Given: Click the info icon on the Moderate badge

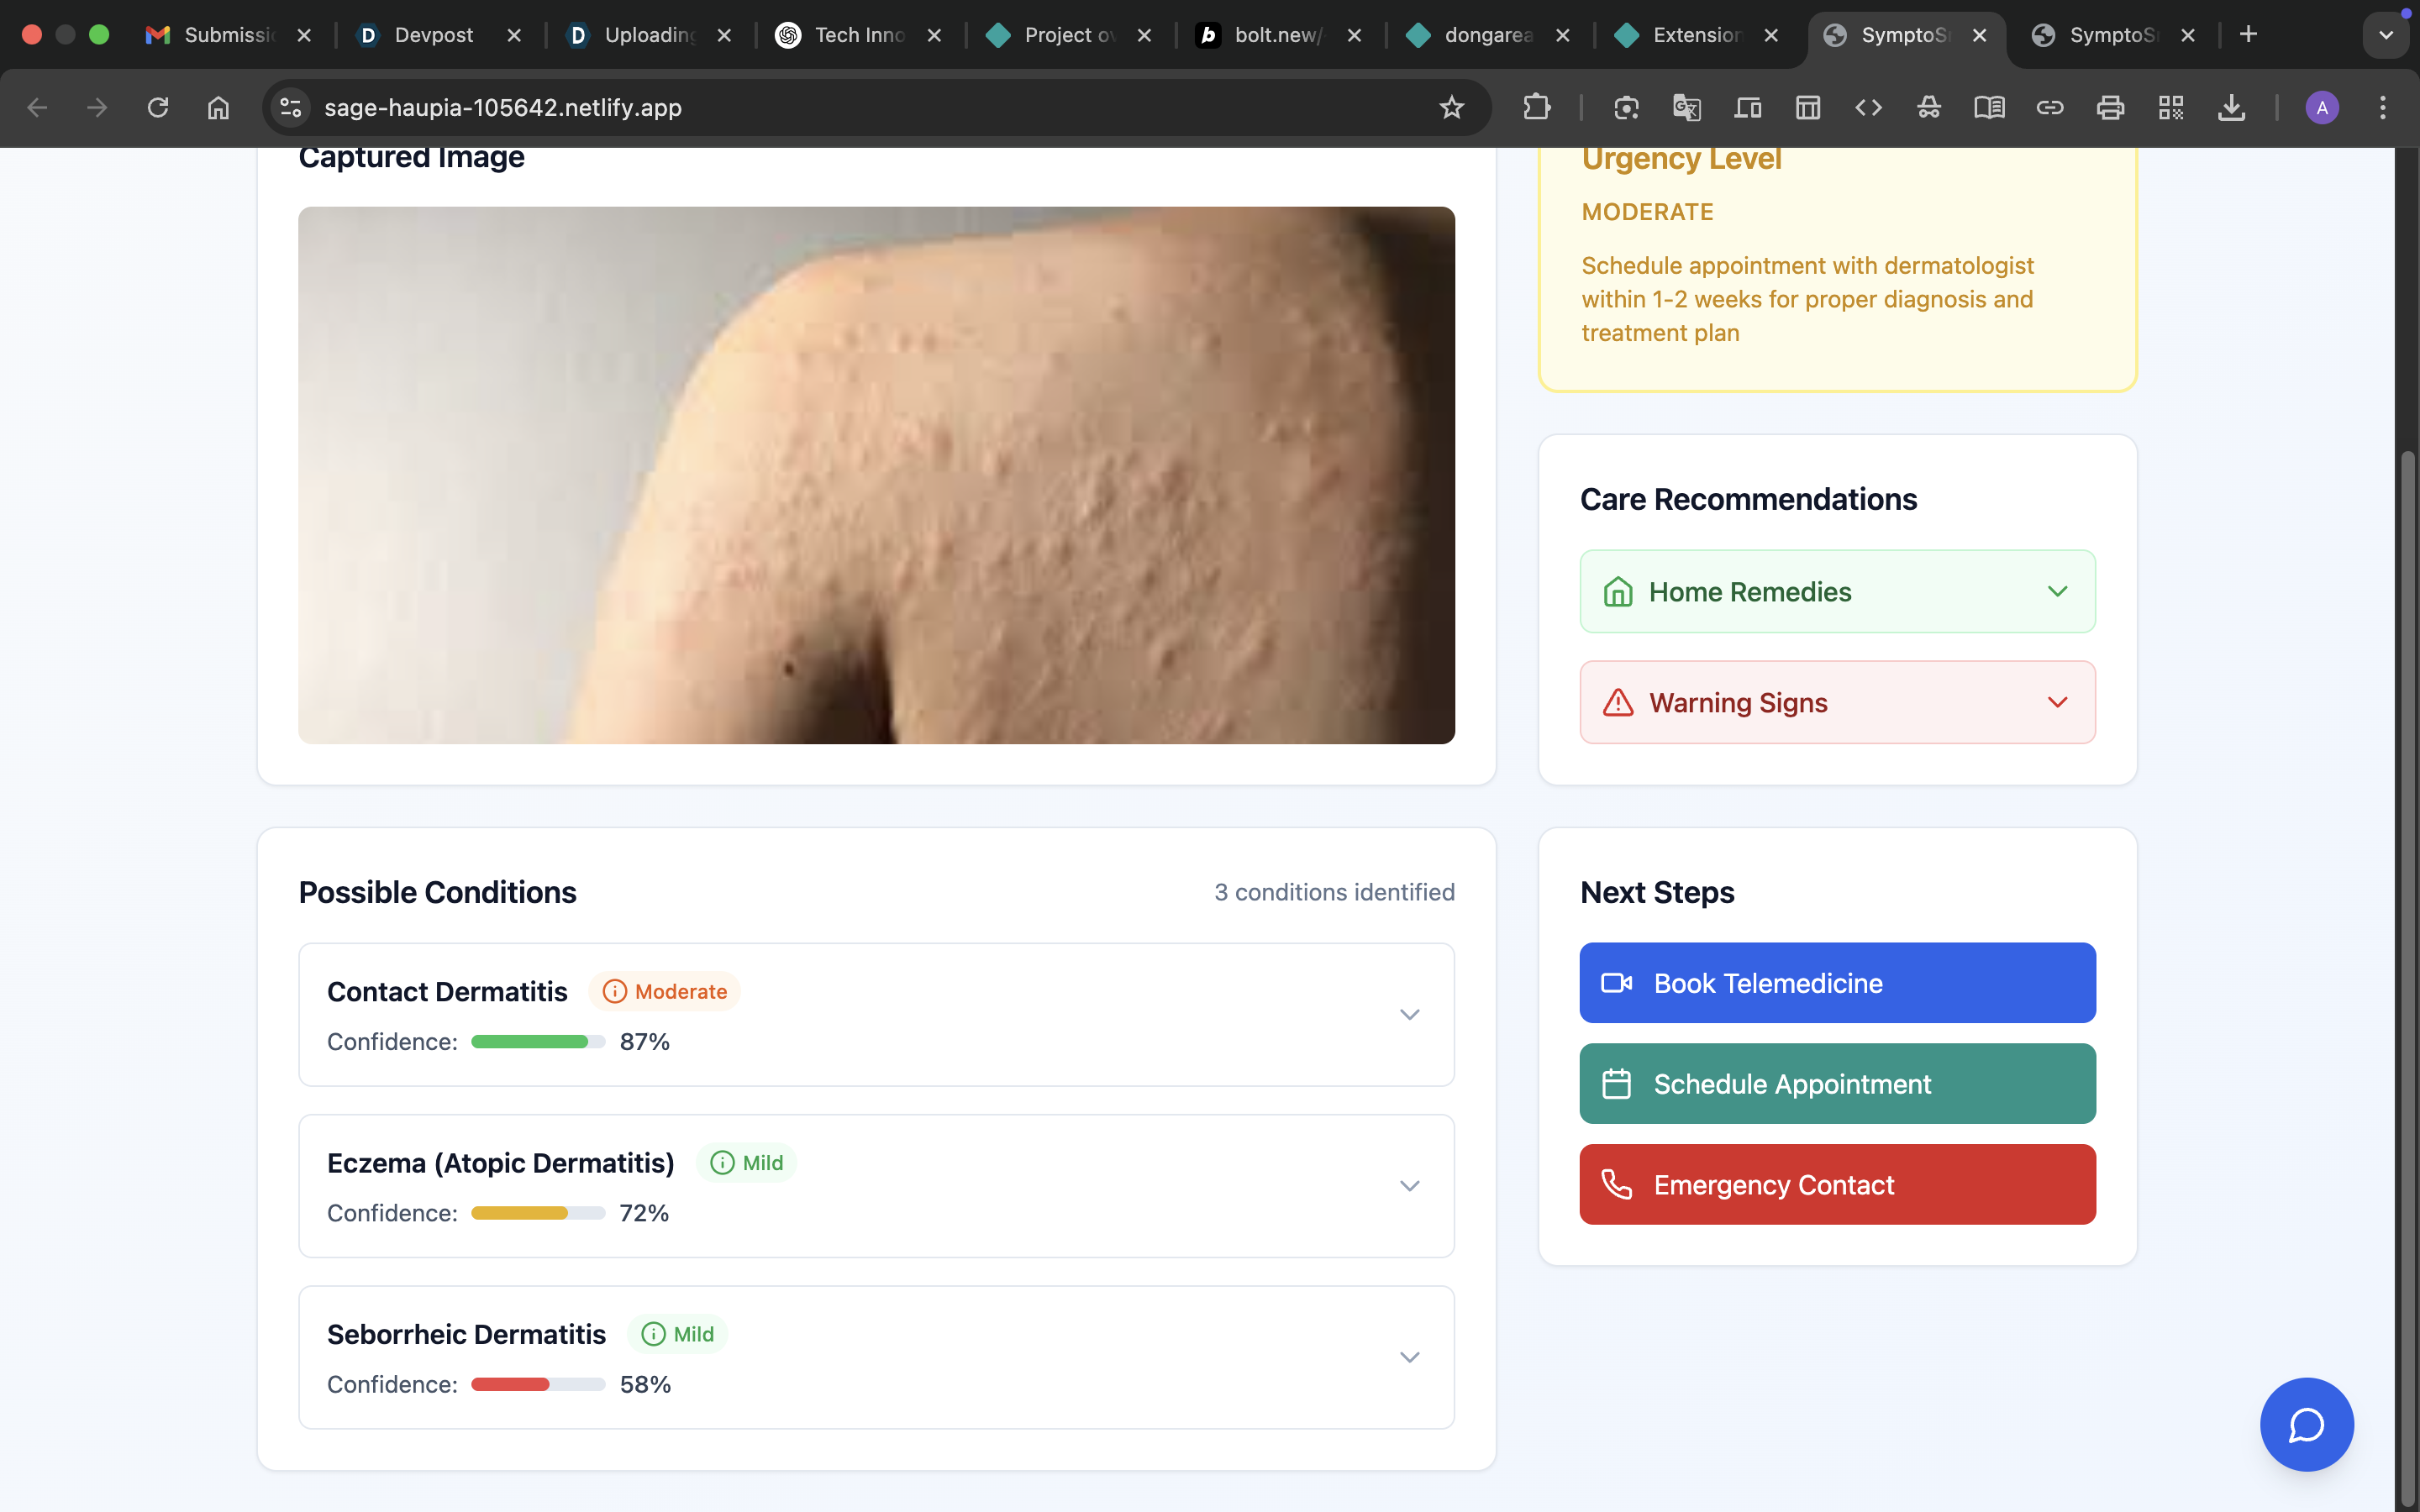Looking at the screenshot, I should tap(614, 991).
